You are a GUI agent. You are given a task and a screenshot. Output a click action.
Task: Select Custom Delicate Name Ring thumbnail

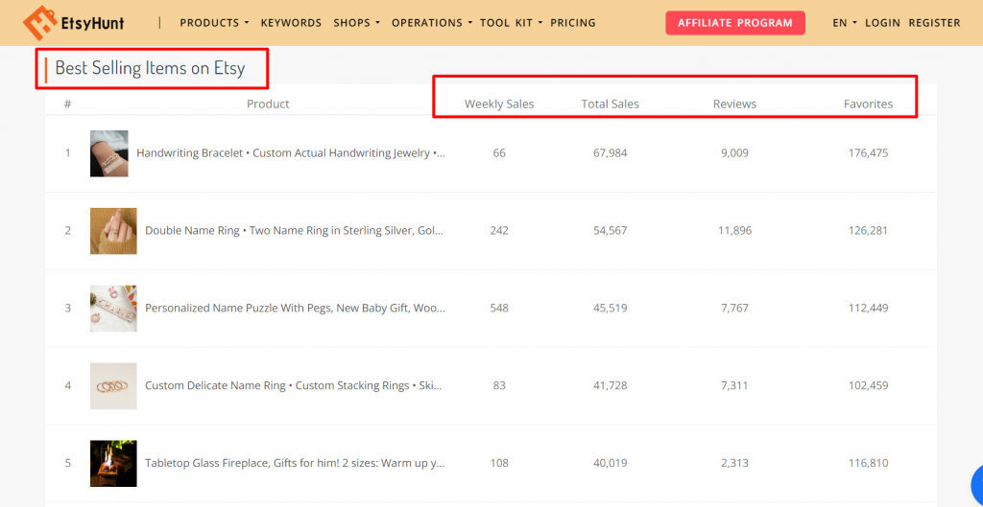coord(113,386)
